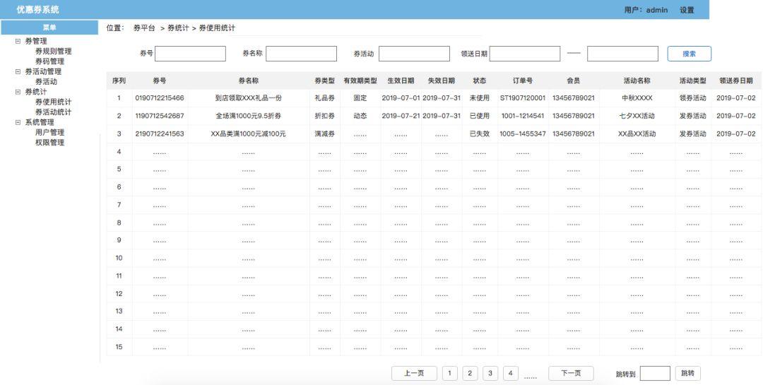Click the 未使用 status cell

(x=479, y=98)
